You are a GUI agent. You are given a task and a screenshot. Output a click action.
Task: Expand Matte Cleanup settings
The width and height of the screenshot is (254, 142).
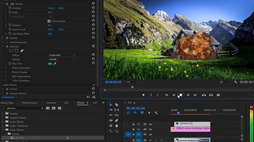coord(6,72)
